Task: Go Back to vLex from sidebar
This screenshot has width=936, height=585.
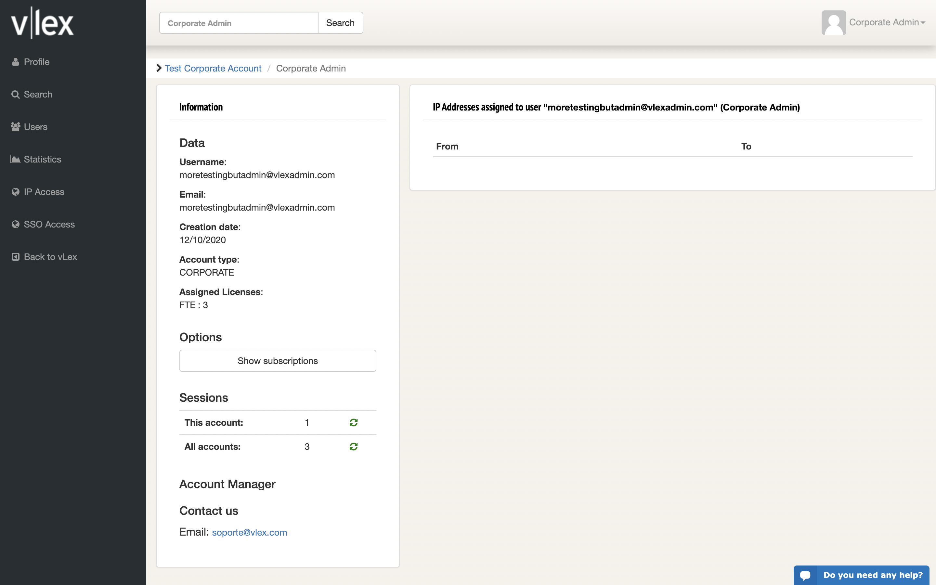Action: pyautogui.click(x=50, y=257)
